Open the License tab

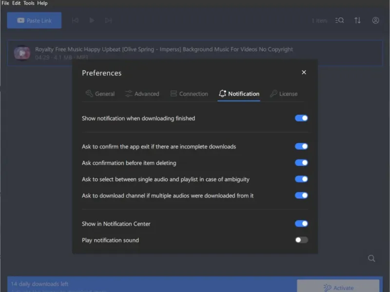tap(284, 94)
